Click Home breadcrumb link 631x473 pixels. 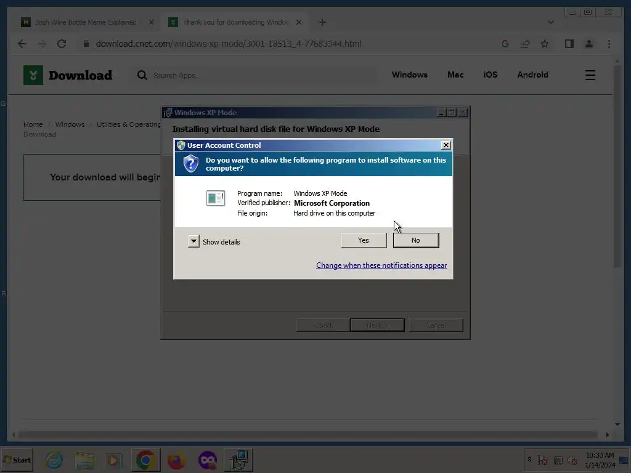[x=33, y=124]
